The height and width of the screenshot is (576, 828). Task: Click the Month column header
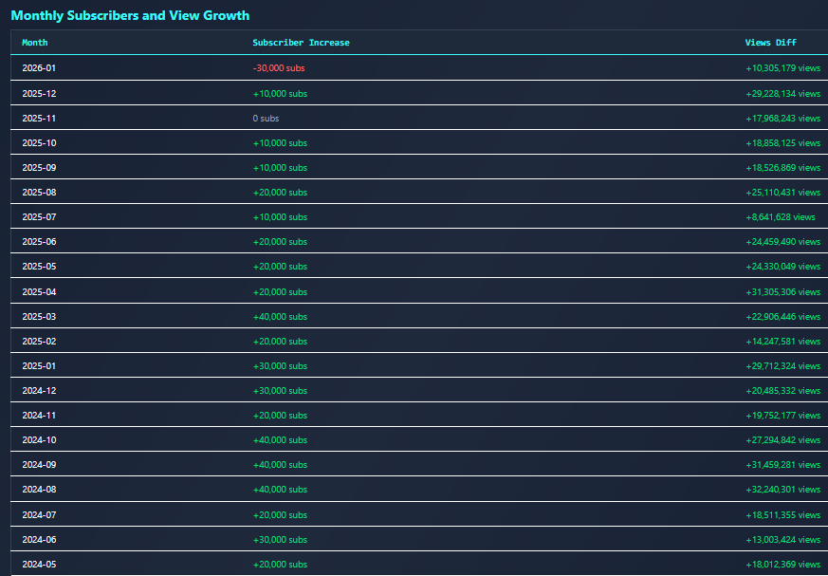(x=35, y=43)
